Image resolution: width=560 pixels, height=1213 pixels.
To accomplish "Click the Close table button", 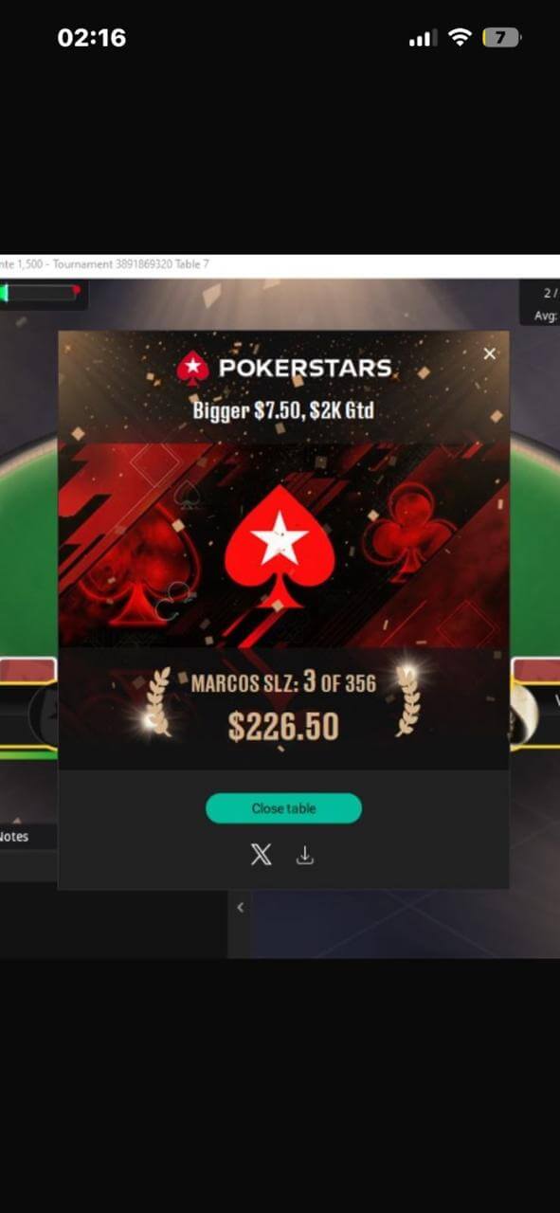I will click(283, 808).
